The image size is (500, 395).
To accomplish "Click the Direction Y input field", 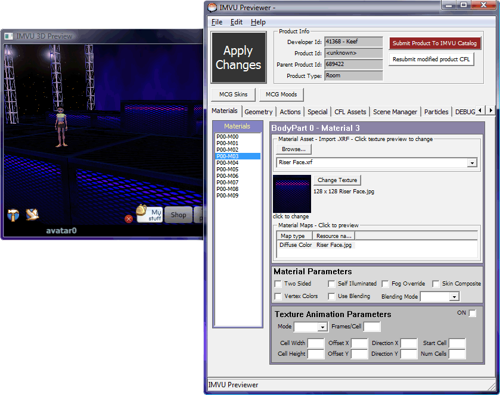I will (409, 354).
